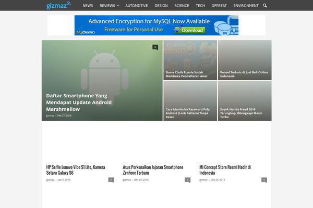Click gizmaz author under Mi Concept Store post
This screenshot has height=208, width=313.
coord(203,180)
